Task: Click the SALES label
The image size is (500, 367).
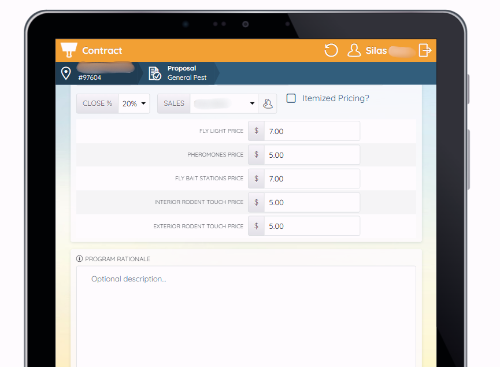Action: (174, 103)
